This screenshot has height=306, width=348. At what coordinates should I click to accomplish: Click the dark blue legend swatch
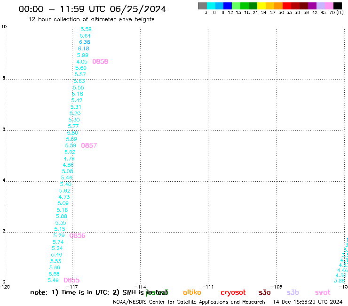(228, 6)
